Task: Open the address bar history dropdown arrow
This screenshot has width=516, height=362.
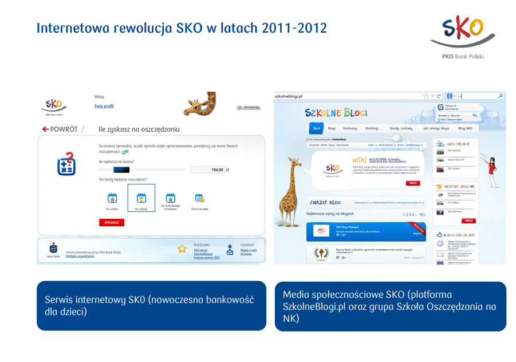Action: tap(433, 96)
